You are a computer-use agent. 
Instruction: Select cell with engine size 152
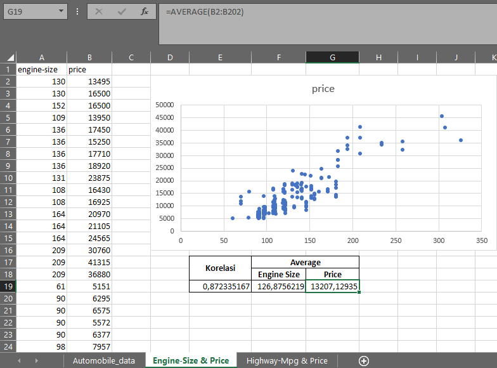(42, 105)
